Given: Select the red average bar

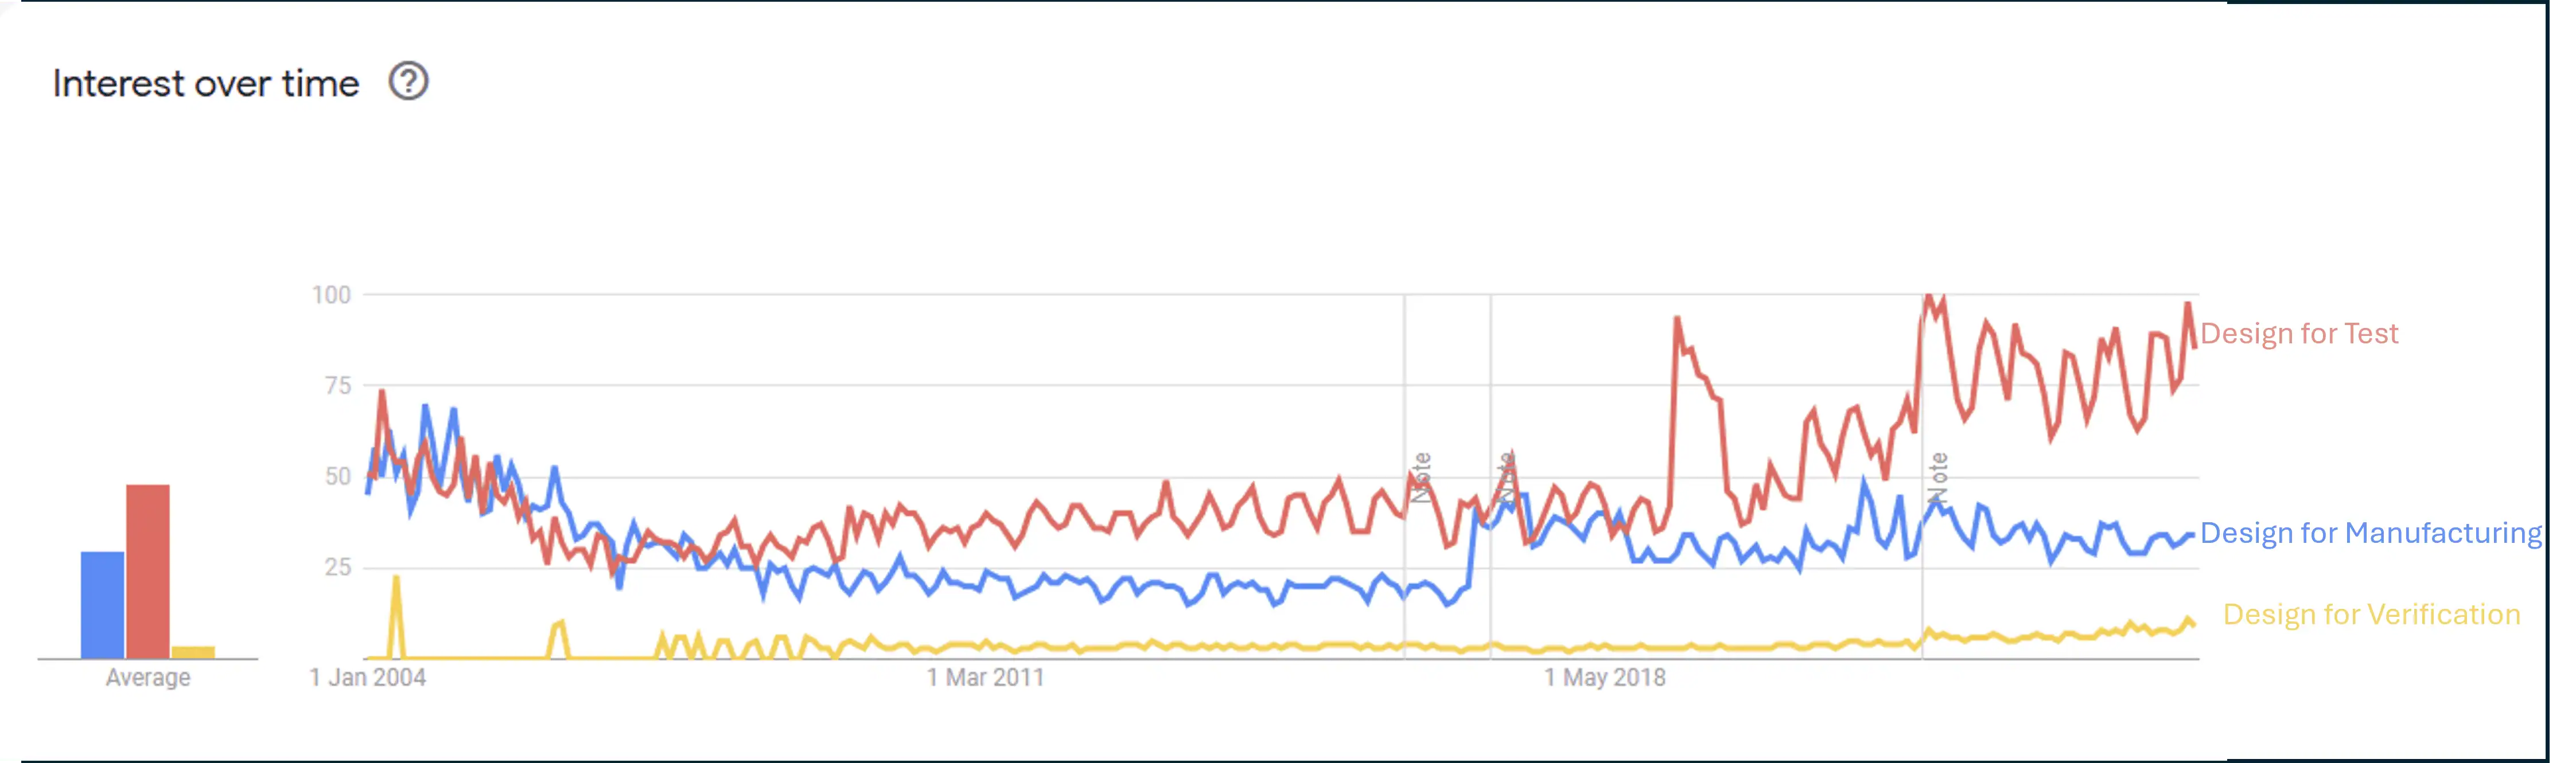Looking at the screenshot, I should click(x=148, y=572).
